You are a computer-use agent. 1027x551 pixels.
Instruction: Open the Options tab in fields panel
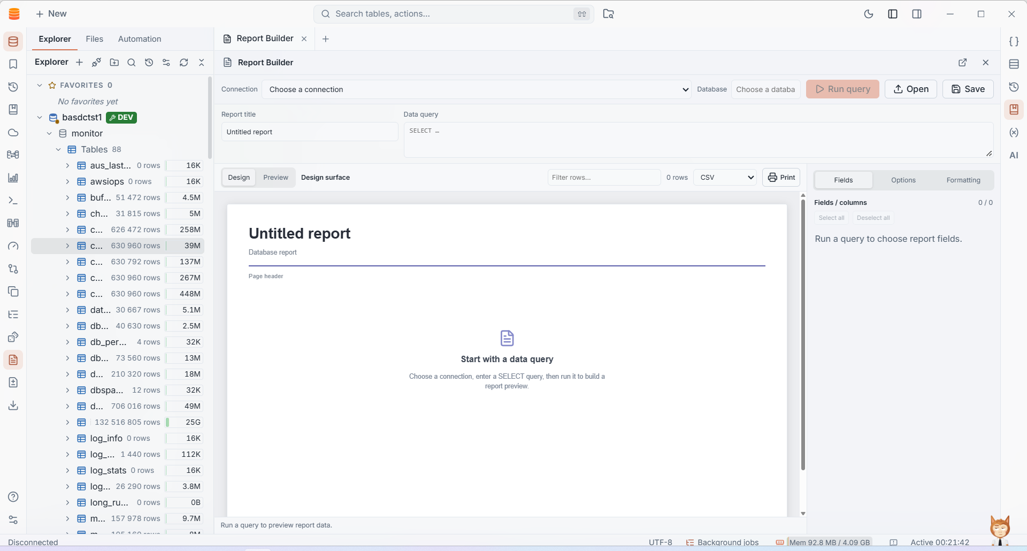903,180
